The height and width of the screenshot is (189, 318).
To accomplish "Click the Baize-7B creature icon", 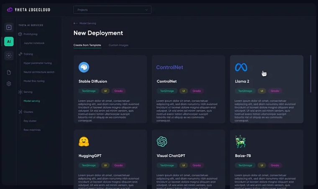I will [240, 142].
